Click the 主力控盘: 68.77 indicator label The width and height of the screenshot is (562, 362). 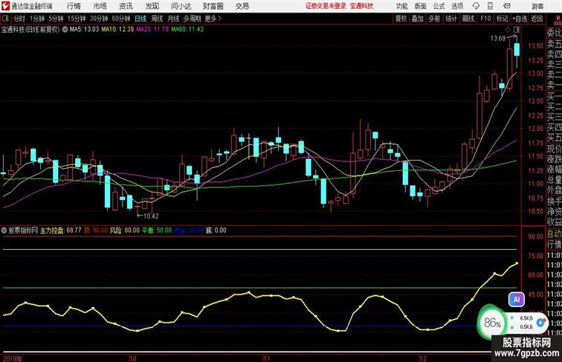(x=60, y=230)
